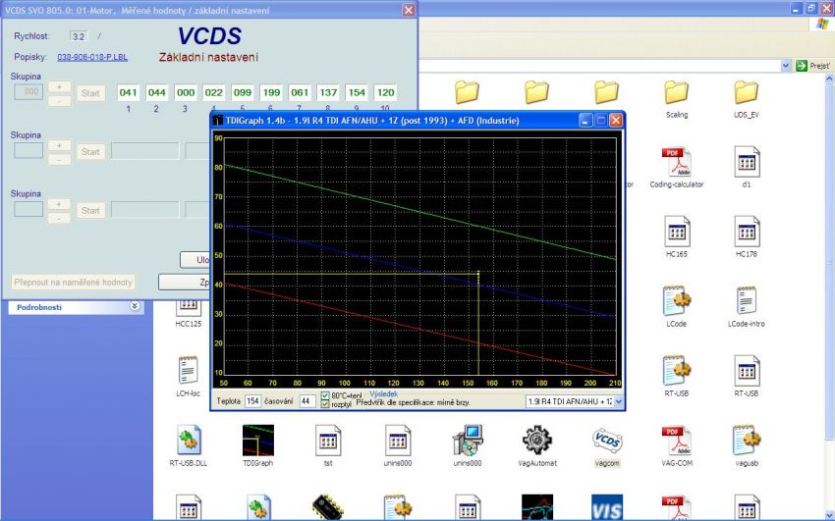Image resolution: width=835 pixels, height=521 pixels.
Task: Toggle the rozptyl checkbox
Action: [325, 404]
